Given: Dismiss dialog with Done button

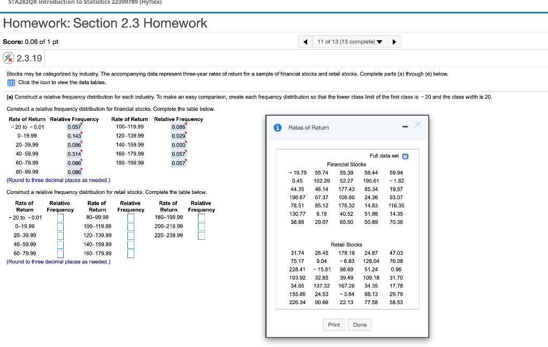Looking at the screenshot, I should pos(360,325).
